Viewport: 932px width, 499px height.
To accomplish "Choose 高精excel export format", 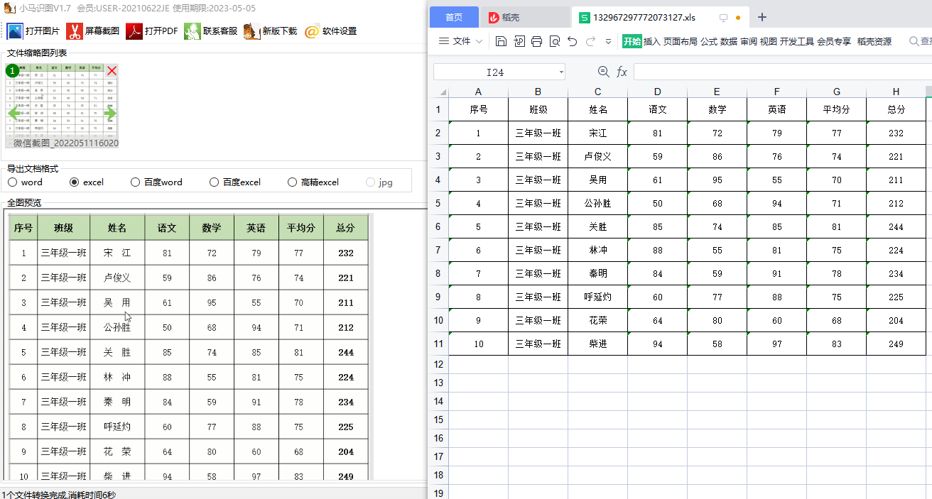I will [x=313, y=182].
